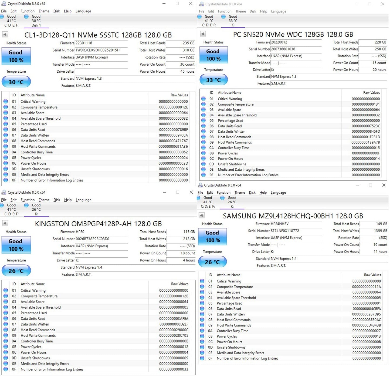Click the Raw Values column header in the SSSTC window
This screenshot has width=390, height=377.
pos(179,95)
